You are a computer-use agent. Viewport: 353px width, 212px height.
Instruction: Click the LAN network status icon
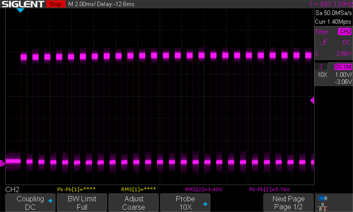pos(322,206)
